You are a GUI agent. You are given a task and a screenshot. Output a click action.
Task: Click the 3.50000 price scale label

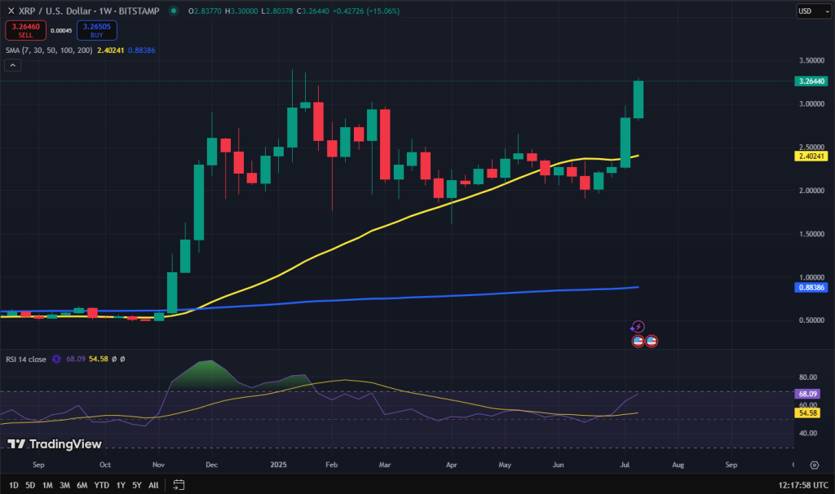811,60
